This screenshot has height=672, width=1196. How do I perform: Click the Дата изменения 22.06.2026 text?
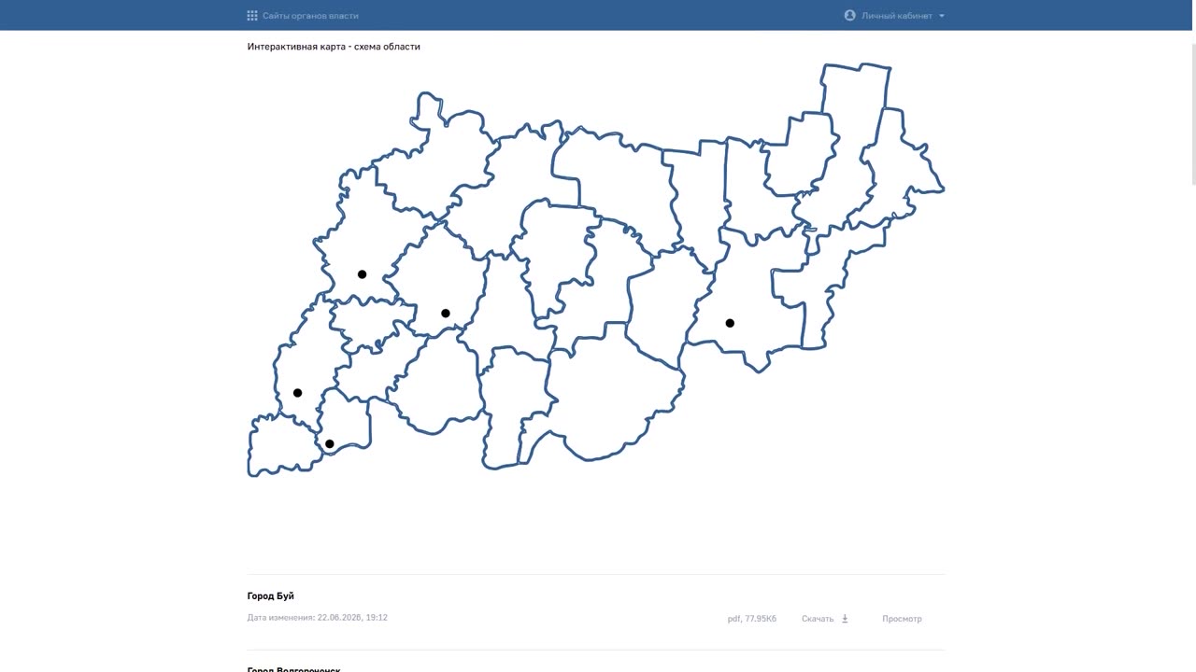point(318,618)
